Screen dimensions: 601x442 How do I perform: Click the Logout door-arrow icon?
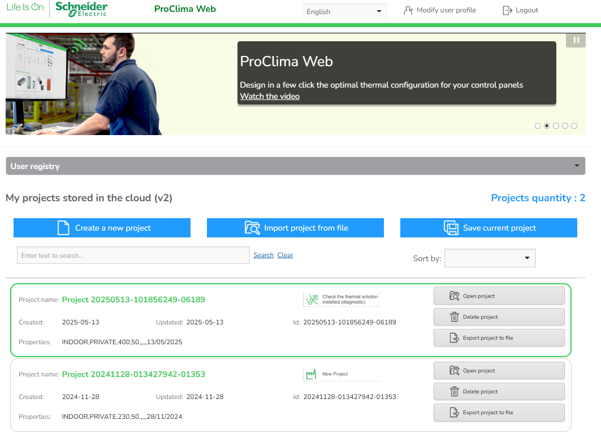[x=507, y=10]
